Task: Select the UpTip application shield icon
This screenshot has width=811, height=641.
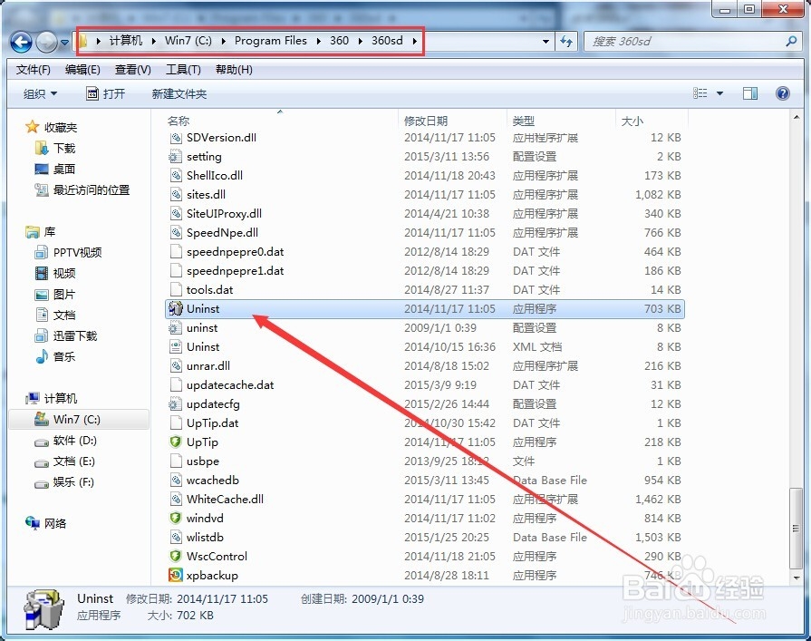Action: point(175,442)
